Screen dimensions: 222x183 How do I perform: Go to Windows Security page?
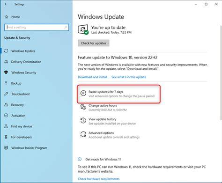point(24,73)
